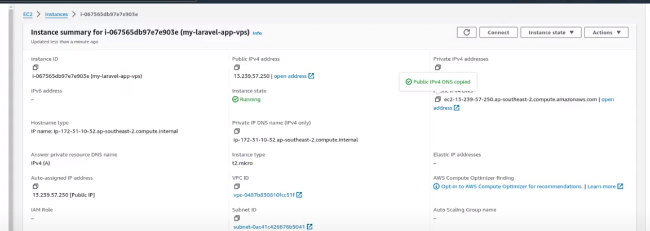650x231 pixels.
Task: Open external link icon beside 13.239.57.250
Action: tap(311, 76)
